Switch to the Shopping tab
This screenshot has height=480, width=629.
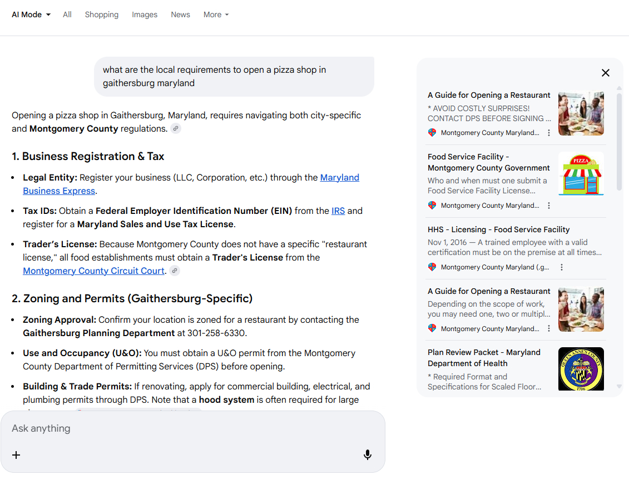pyautogui.click(x=101, y=15)
